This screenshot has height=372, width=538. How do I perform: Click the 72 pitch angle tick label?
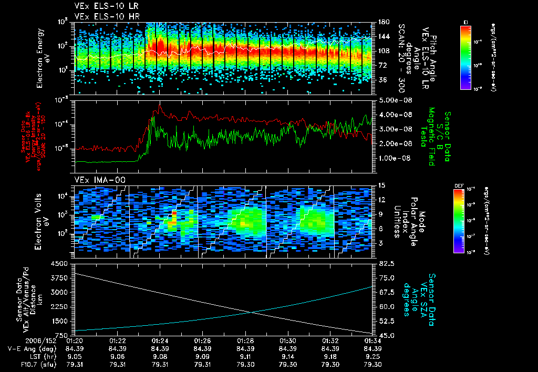382,65
